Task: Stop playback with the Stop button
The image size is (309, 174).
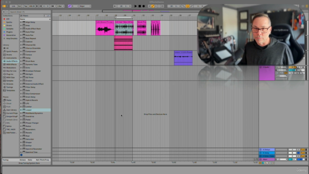Action: [140, 6]
